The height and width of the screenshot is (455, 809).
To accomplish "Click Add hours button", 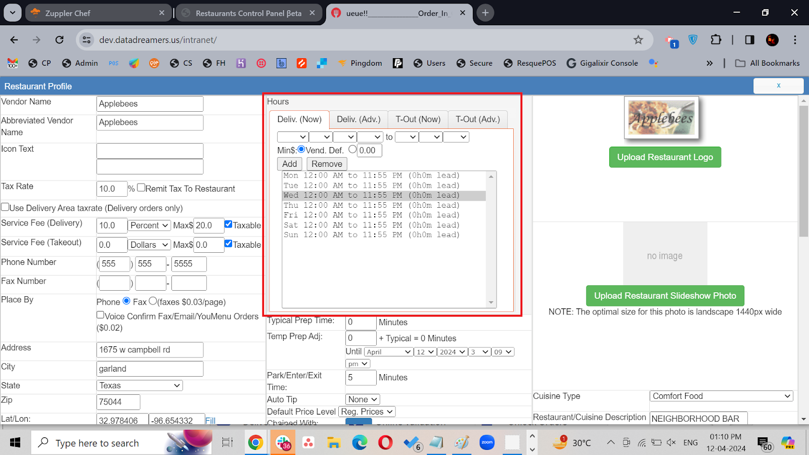I will [290, 164].
